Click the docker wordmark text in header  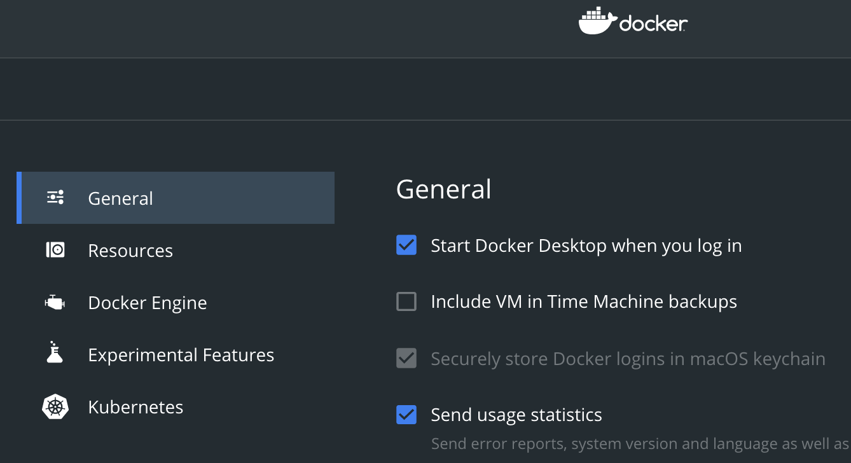pyautogui.click(x=653, y=24)
